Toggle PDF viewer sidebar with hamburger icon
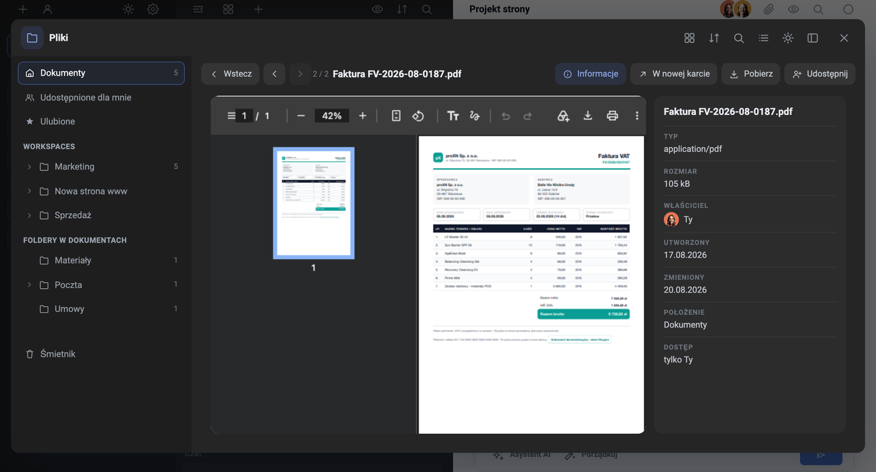Screen dimensions: 876x472 pyautogui.click(x=232, y=116)
